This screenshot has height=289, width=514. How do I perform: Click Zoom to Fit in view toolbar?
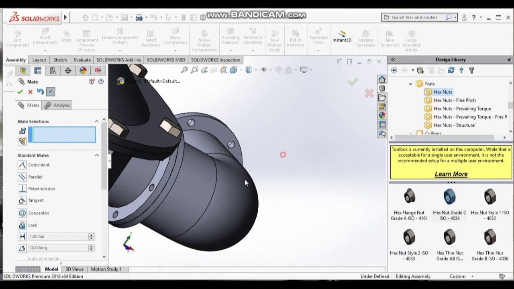click(x=184, y=70)
